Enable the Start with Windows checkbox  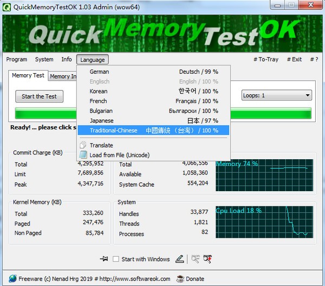tap(116, 259)
